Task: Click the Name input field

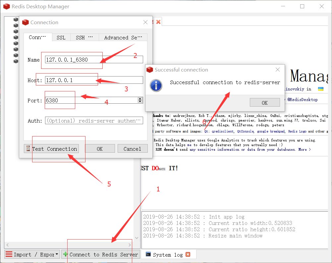Action: [94, 59]
